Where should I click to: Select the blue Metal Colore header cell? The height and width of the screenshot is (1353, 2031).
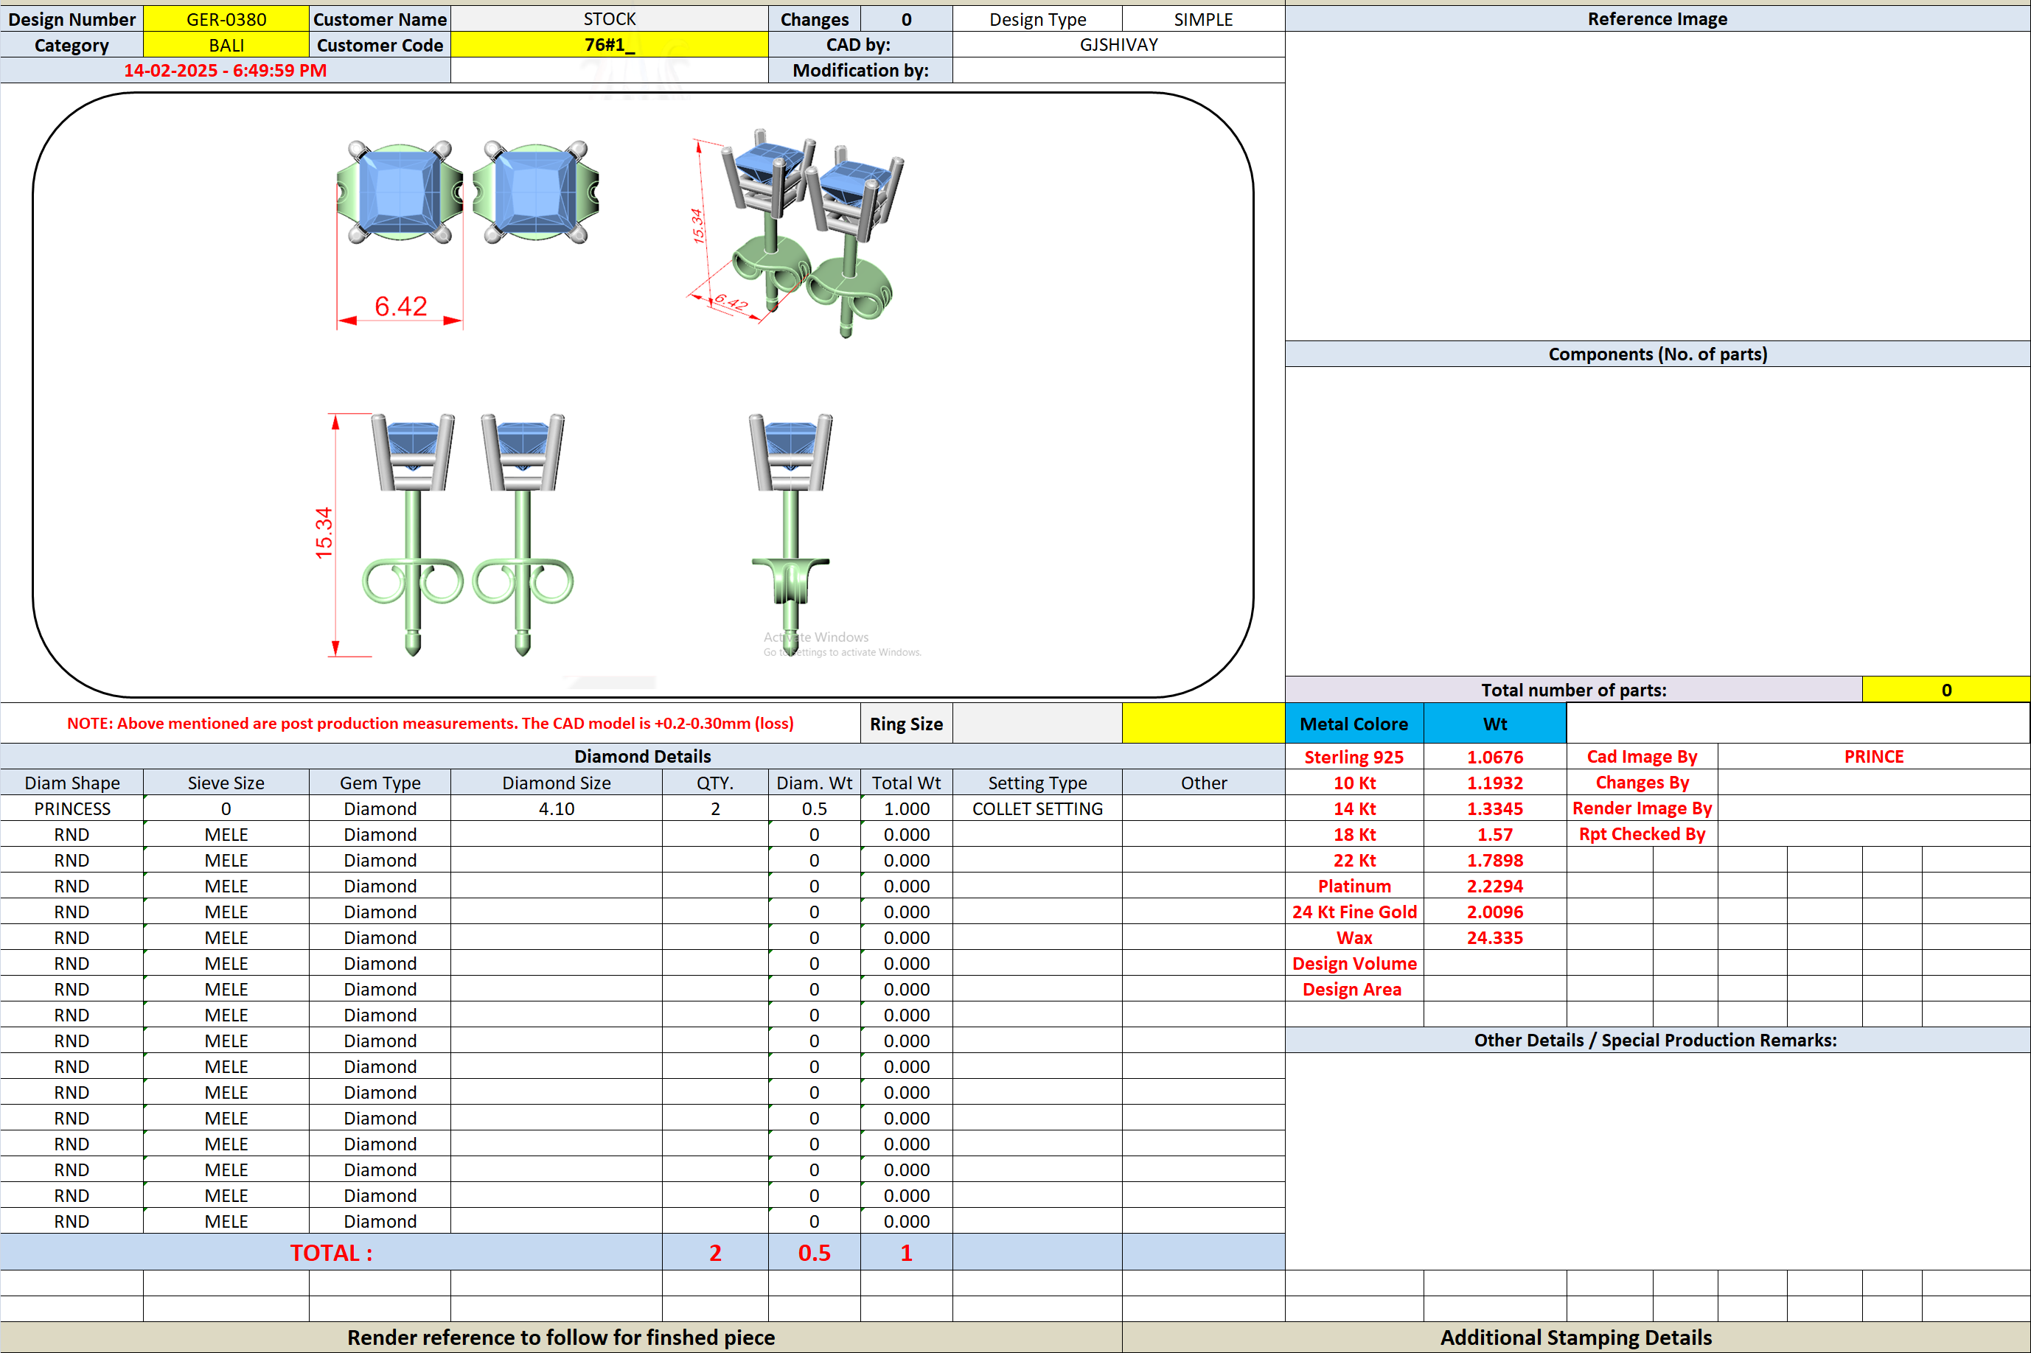pos(1354,723)
